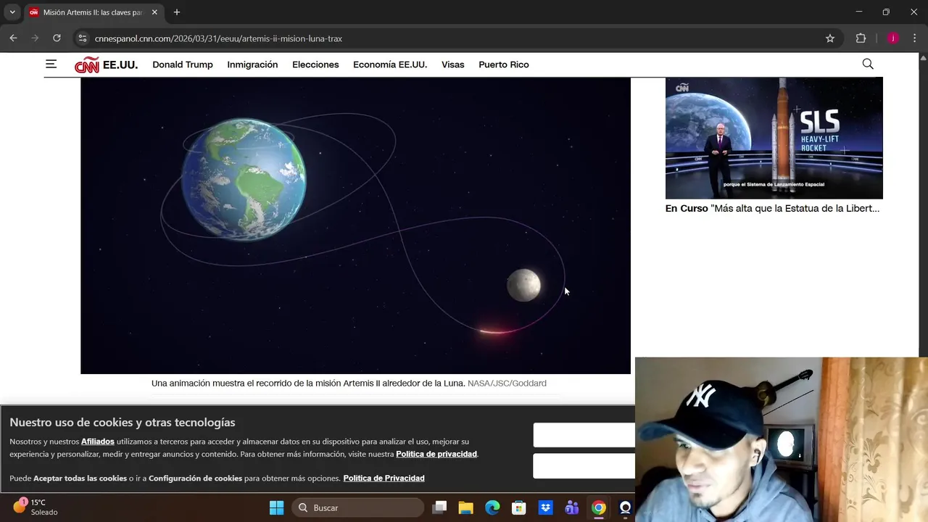Open Microsoft Teams from the taskbar
This screenshot has height=522, width=928.
(x=572, y=507)
